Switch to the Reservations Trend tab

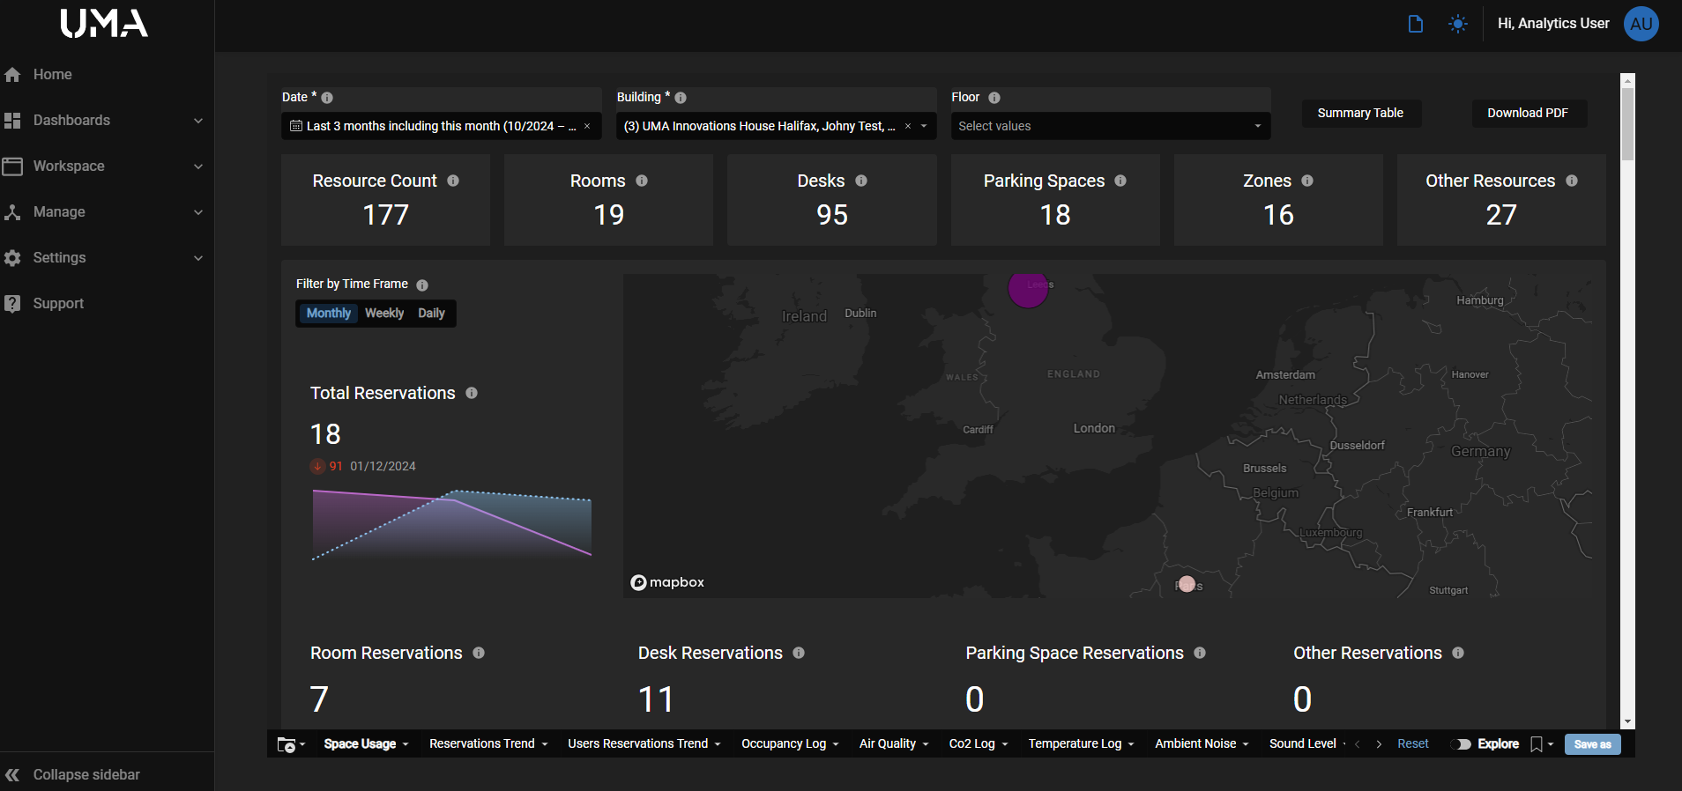tap(482, 744)
